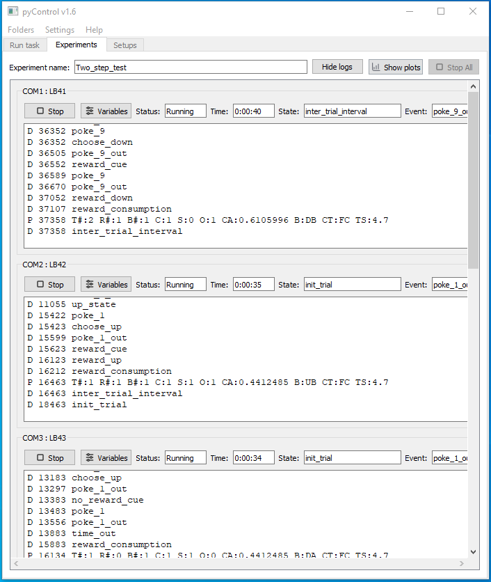This screenshot has height=582, width=491.
Task: Click log line '37107 reward_consumption' in COM1
Action: [x=99, y=209]
